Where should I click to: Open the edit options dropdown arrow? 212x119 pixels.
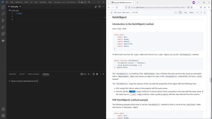[201, 13]
